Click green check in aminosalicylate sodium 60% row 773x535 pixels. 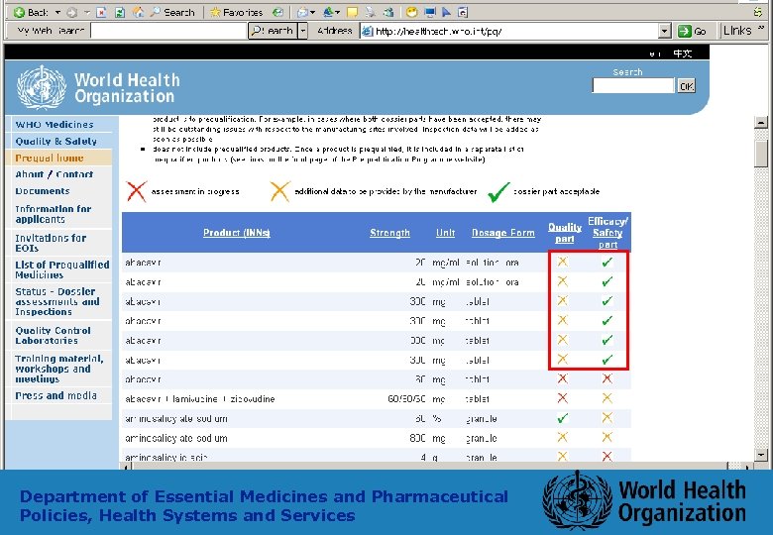pyautogui.click(x=563, y=418)
